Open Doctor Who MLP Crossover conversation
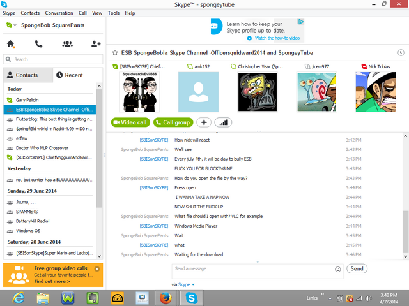This screenshot has width=409, height=306. click(50, 148)
